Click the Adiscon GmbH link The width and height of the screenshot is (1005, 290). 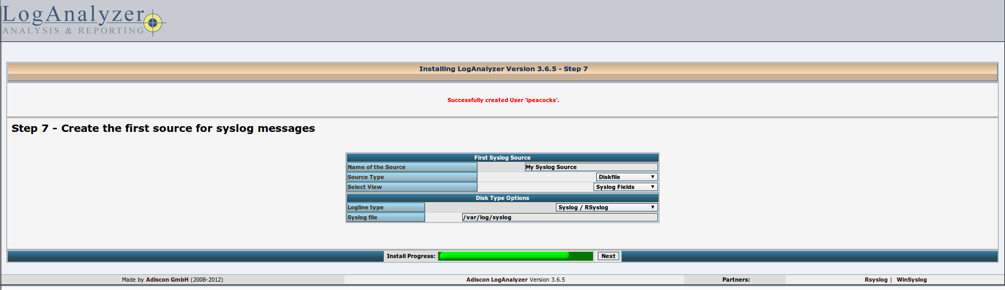pos(167,280)
